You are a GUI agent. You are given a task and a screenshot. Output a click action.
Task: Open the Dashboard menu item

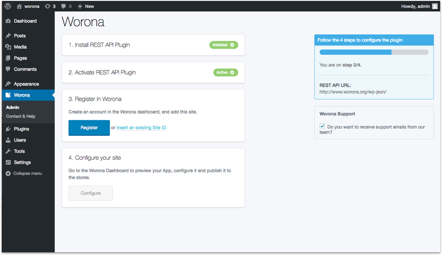(25, 21)
